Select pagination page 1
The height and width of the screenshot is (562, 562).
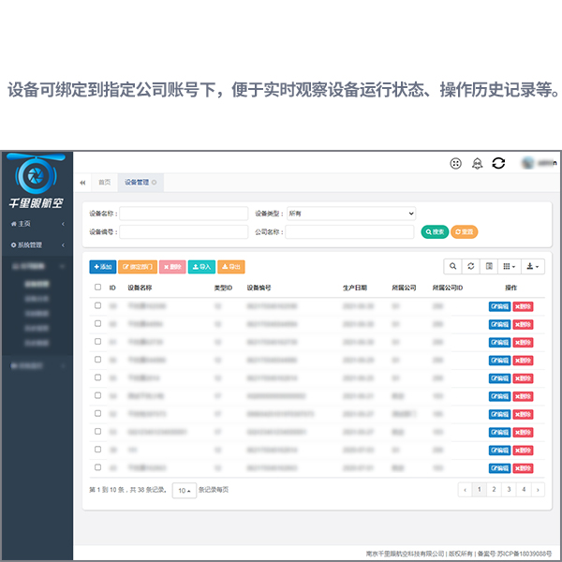pyautogui.click(x=480, y=490)
